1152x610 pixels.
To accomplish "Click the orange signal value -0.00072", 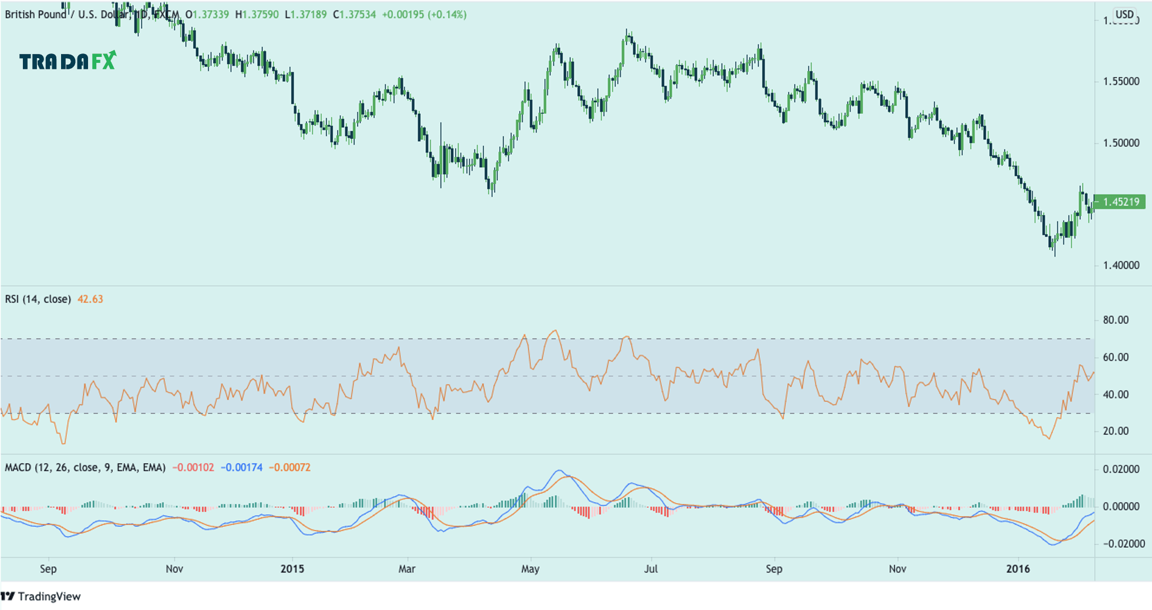I will (289, 468).
